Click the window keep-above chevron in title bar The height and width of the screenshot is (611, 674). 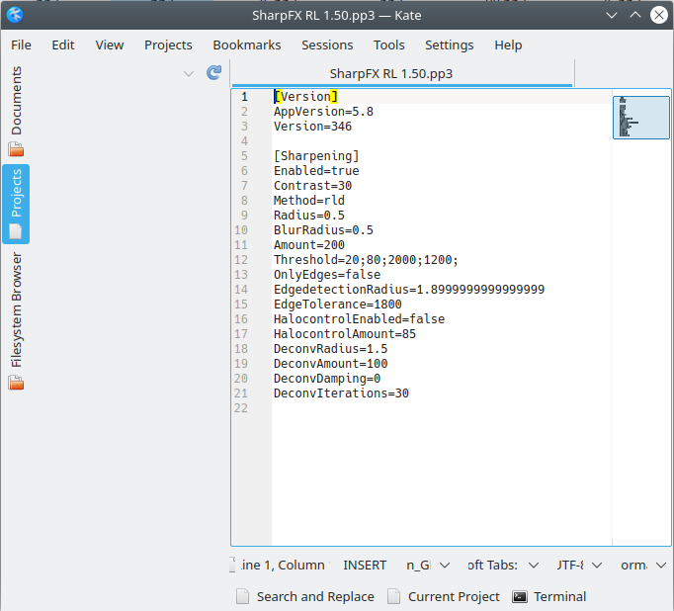pyautogui.click(x=634, y=15)
